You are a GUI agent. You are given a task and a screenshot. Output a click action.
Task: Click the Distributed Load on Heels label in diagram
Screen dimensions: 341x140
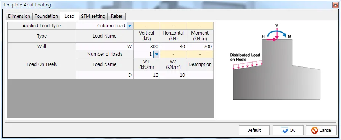click(x=245, y=57)
